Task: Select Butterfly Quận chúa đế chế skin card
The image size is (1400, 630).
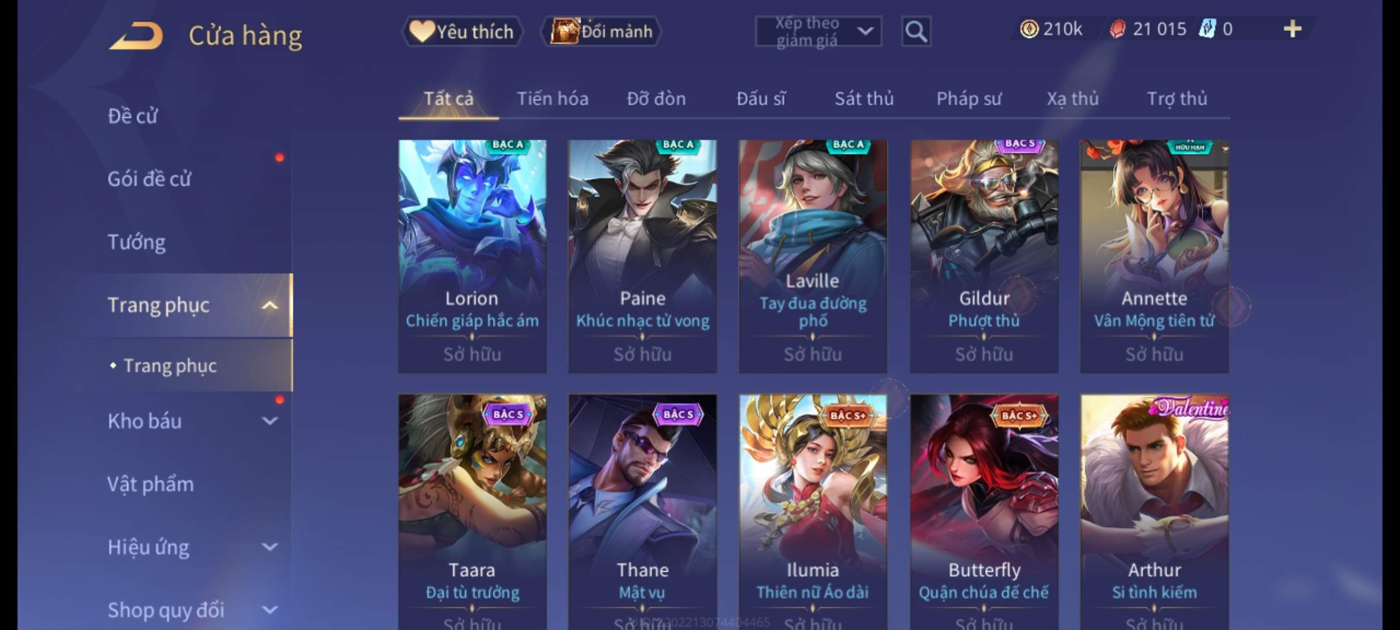Action: [984, 512]
